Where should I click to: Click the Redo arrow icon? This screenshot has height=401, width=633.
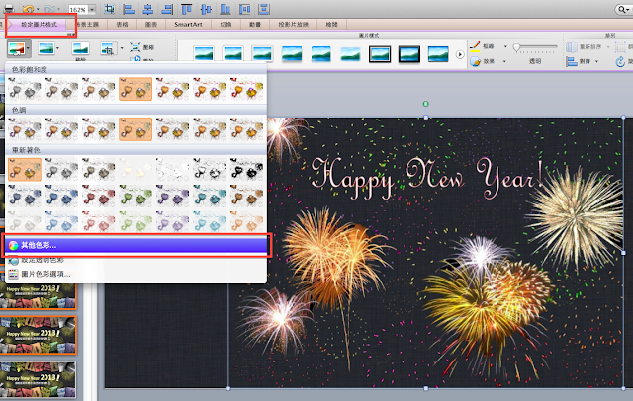point(48,9)
